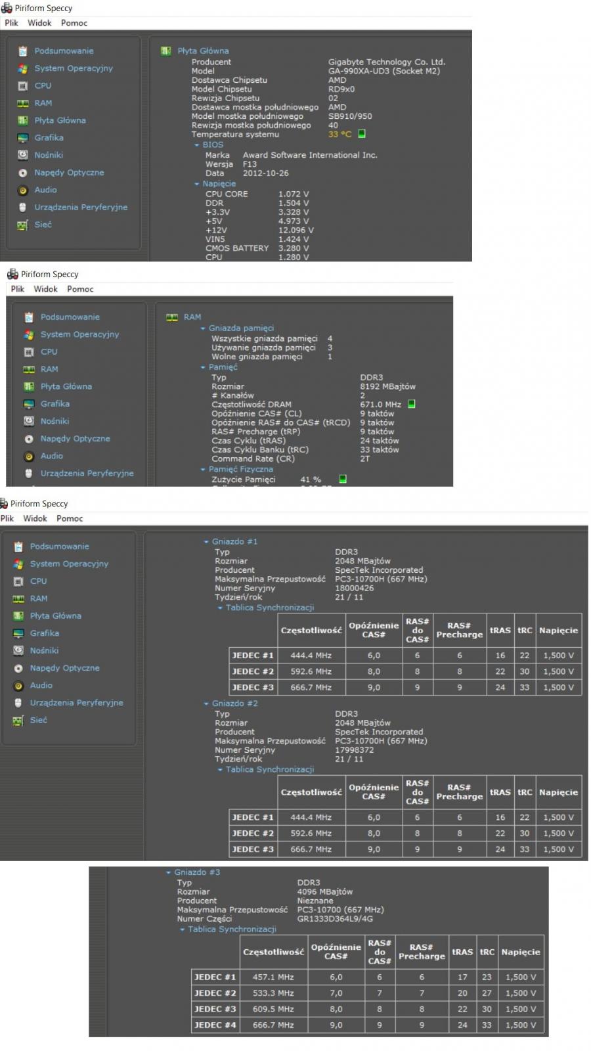
Task: Select Audio speaker icon in motherboard window sidebar
Action: [x=23, y=190]
